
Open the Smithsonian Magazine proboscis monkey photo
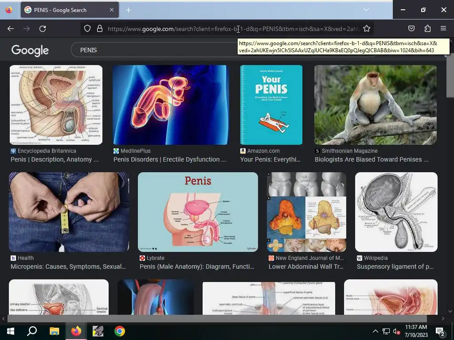(x=376, y=105)
